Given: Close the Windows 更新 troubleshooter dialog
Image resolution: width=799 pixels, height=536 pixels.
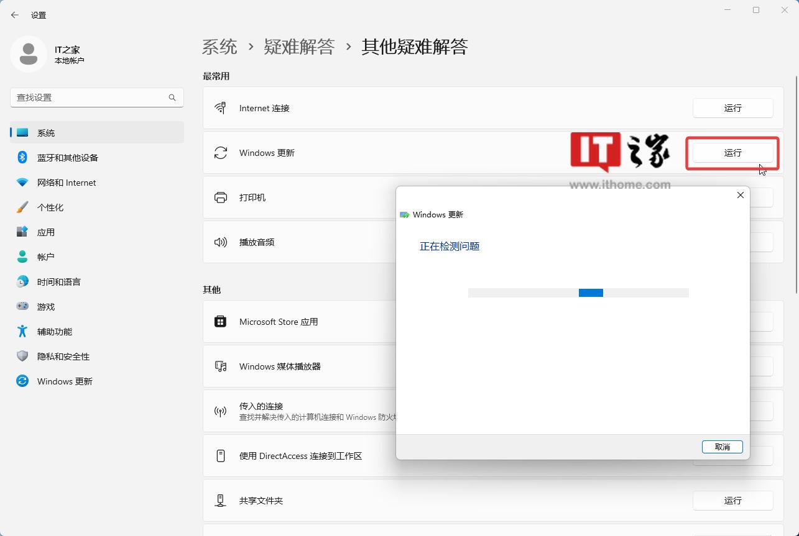Looking at the screenshot, I should click(740, 195).
